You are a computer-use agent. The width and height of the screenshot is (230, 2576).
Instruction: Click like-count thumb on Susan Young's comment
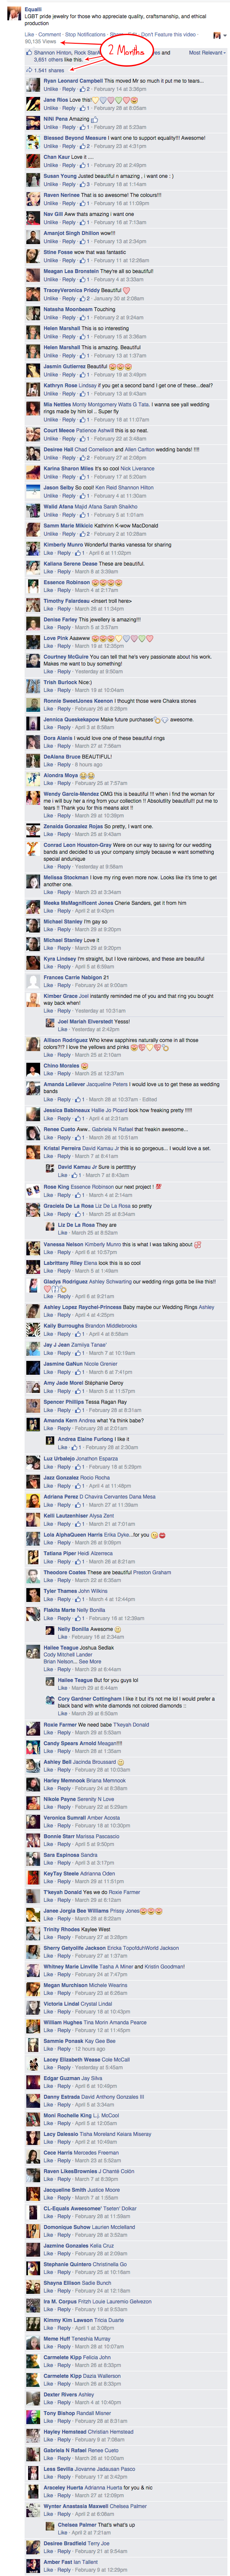(83, 184)
